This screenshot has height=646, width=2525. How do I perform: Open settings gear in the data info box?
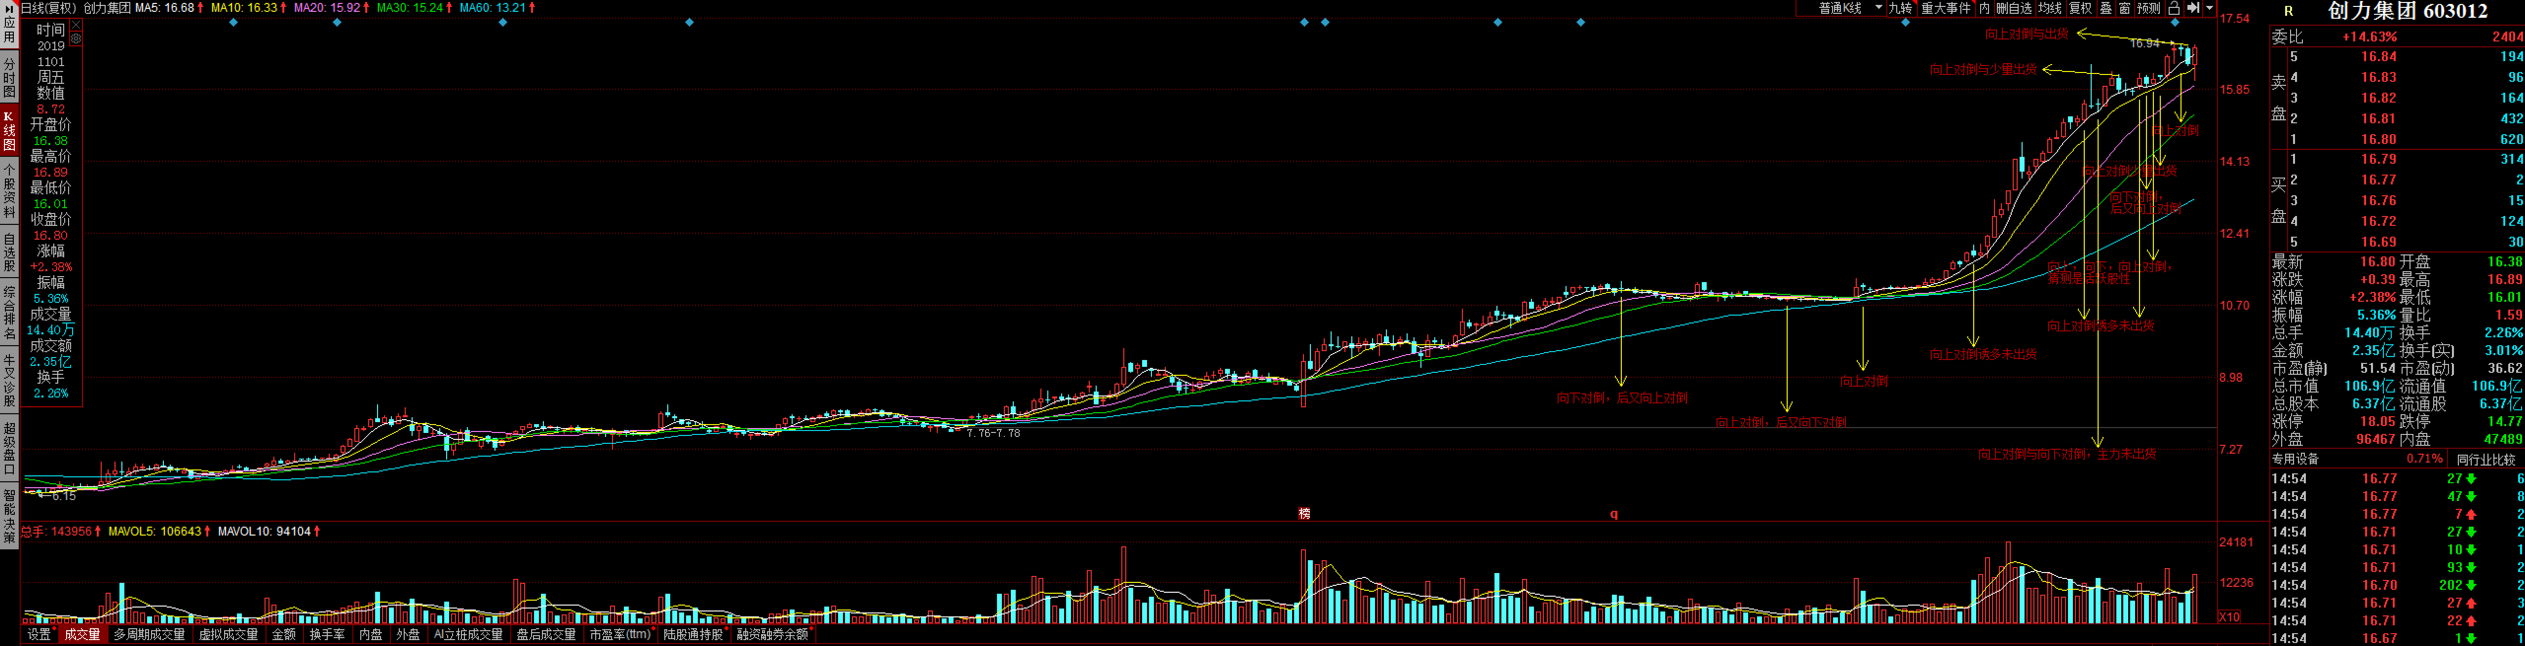[x=76, y=39]
